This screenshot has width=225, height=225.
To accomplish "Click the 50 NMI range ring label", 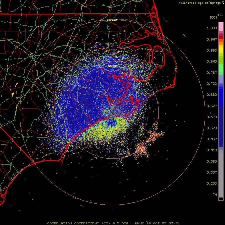I will (112, 66).
